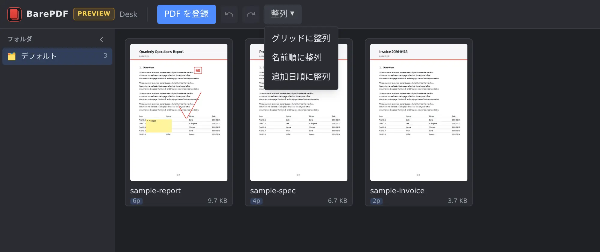
Task: Click the フォルダ sidebar heading
Action: pyautogui.click(x=19, y=39)
